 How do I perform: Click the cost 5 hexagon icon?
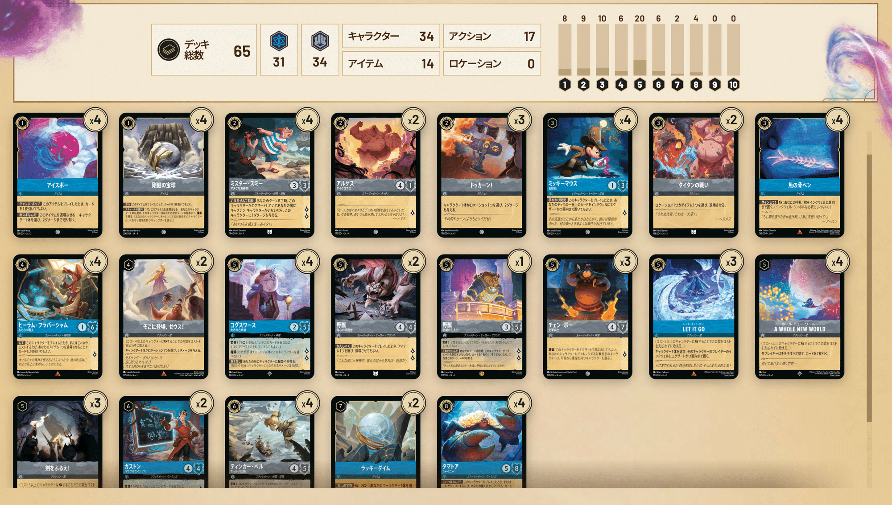tap(640, 85)
